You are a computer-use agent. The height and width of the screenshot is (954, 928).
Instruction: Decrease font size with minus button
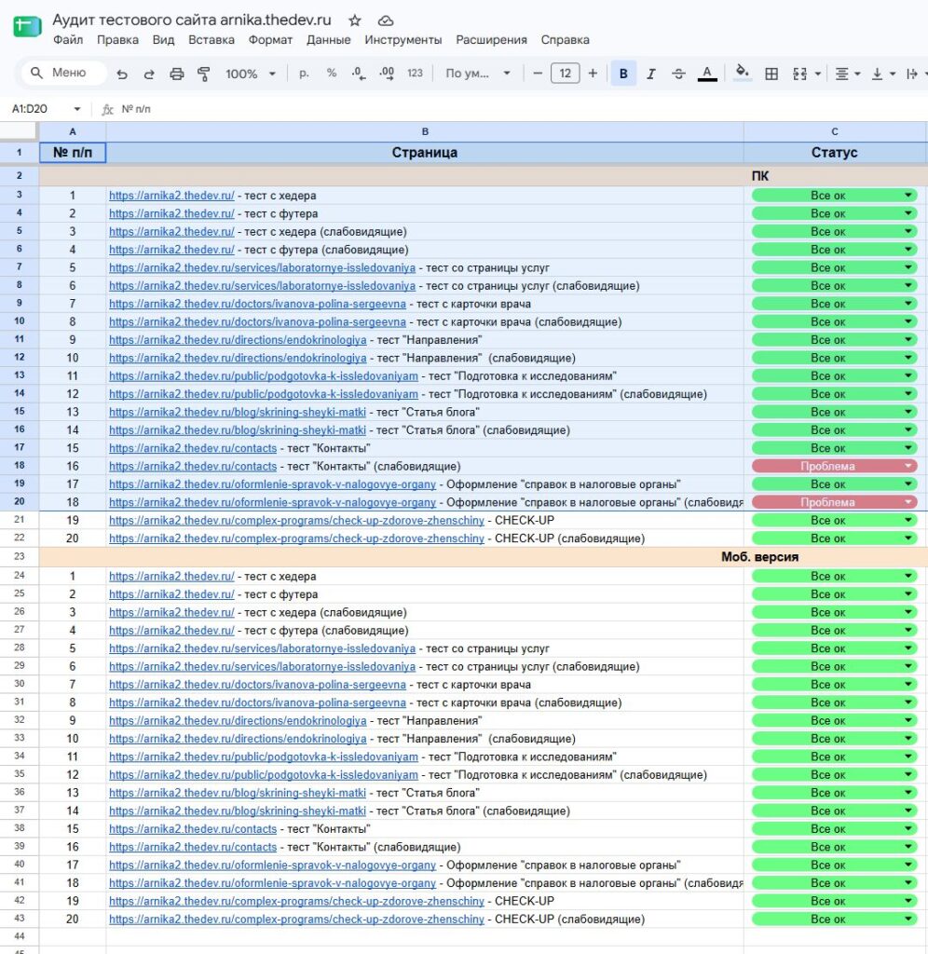tap(538, 74)
